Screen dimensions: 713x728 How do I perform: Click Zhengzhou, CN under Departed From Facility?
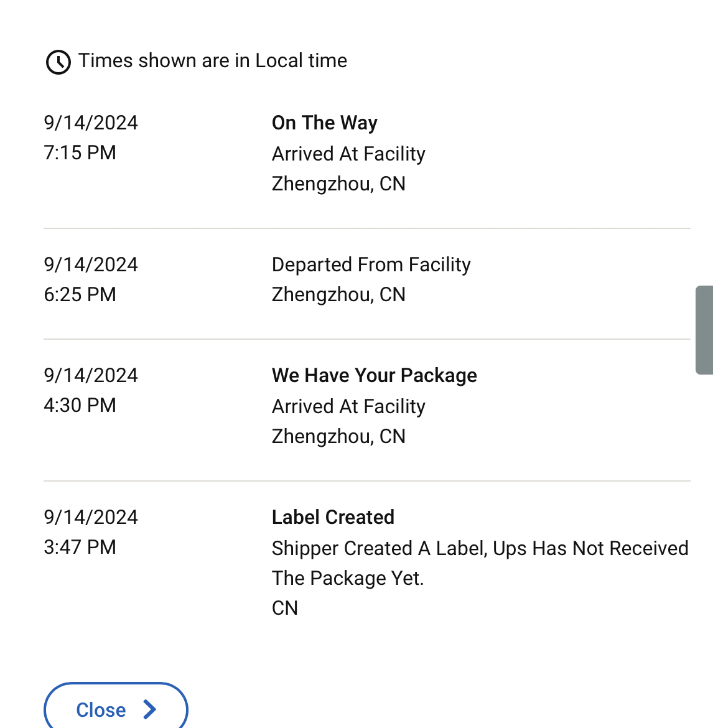click(338, 295)
